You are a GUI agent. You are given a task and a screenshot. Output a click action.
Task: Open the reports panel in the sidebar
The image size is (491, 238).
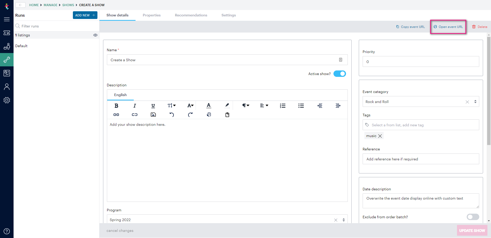point(7,73)
